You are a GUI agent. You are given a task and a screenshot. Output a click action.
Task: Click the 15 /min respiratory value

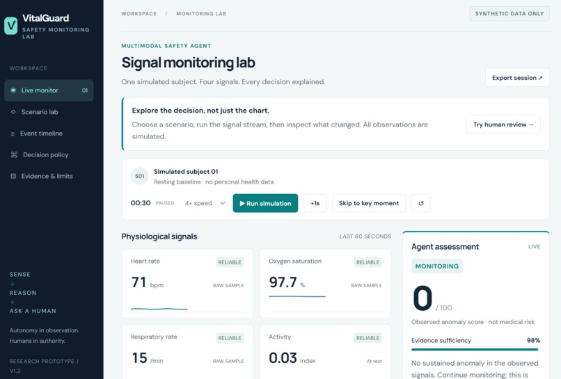coord(148,358)
